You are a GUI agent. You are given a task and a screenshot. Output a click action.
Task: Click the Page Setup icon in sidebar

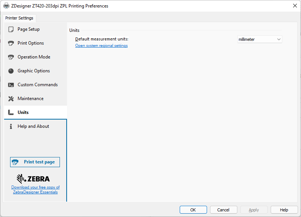(x=11, y=29)
